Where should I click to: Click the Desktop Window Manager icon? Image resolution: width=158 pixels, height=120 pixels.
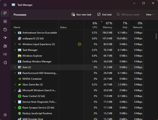(20, 62)
